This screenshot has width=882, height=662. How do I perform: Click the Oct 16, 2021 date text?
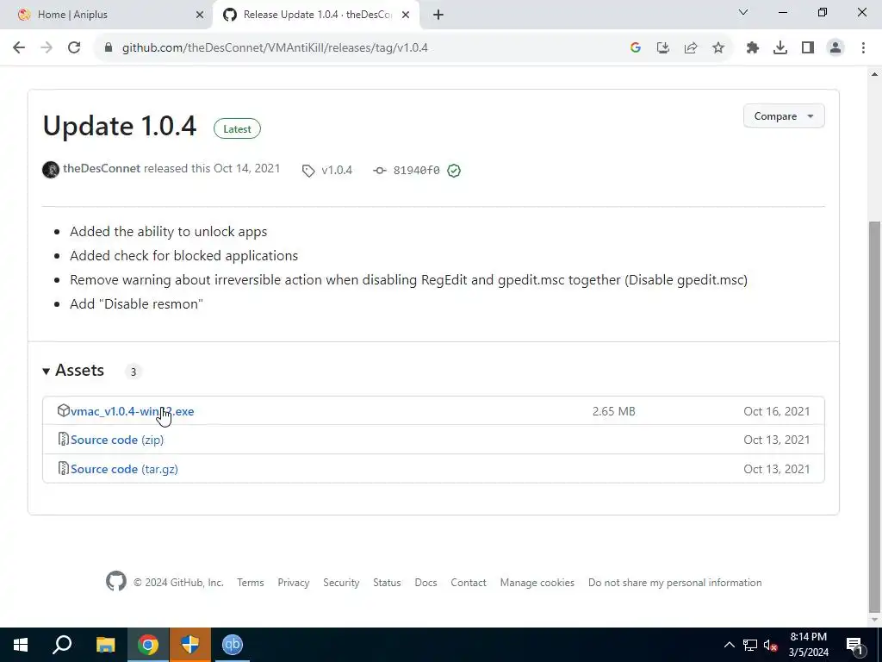click(777, 411)
